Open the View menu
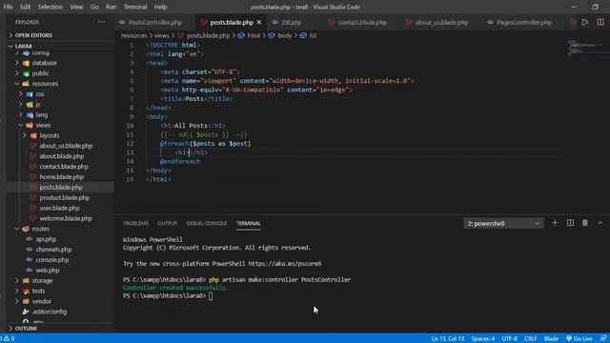The width and height of the screenshot is (610, 343). click(76, 7)
